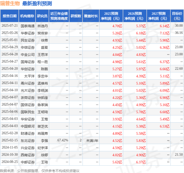Click institution 中金公司
The width and height of the screenshot is (184, 173).
[28, 55]
